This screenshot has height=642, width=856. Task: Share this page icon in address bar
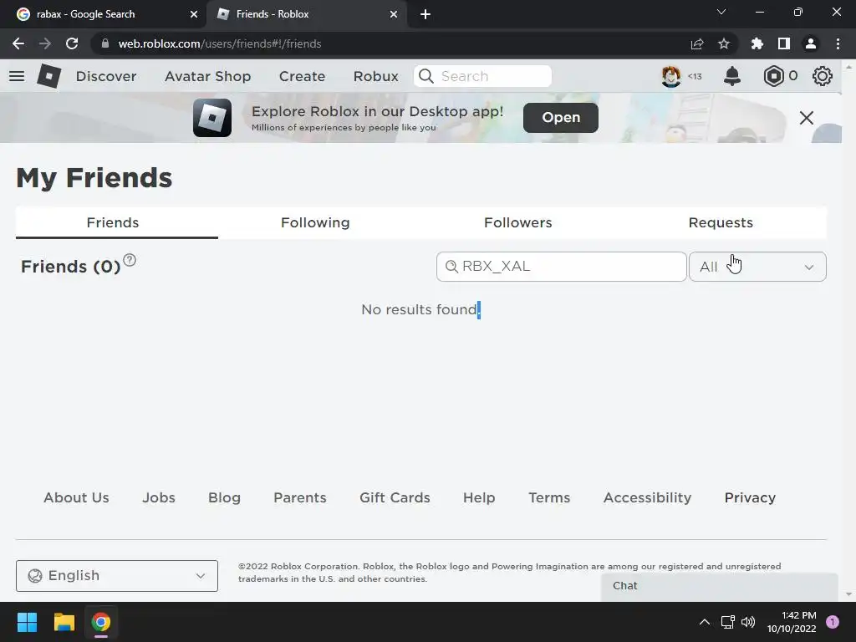coord(697,43)
